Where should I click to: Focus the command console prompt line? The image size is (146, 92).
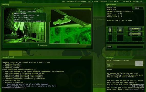pos(14,88)
